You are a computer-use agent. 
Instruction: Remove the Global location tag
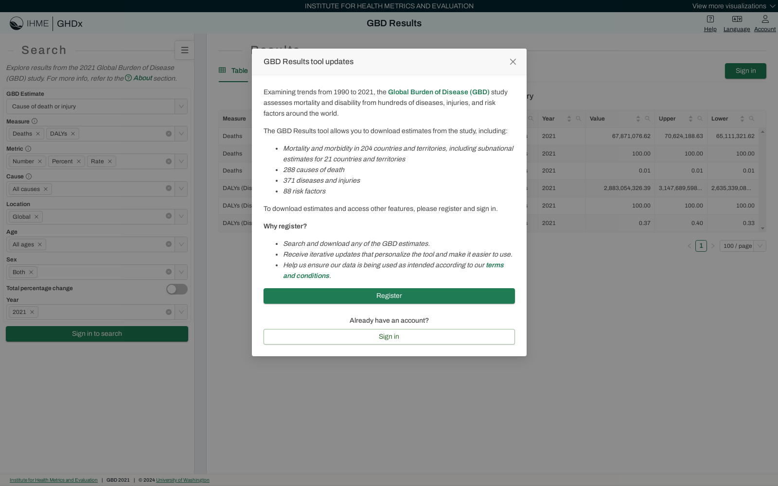[x=36, y=217]
